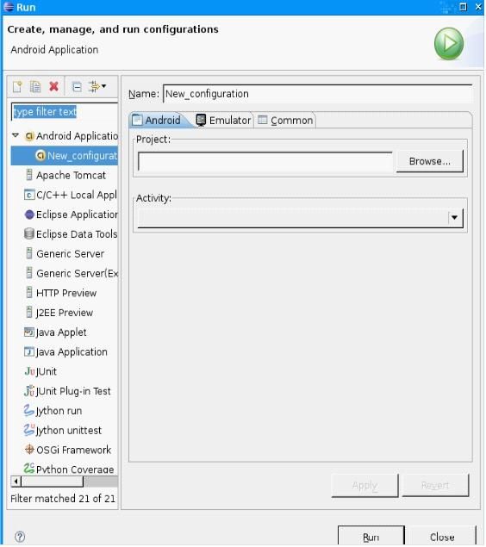Collapse all configurations icon

(77, 86)
